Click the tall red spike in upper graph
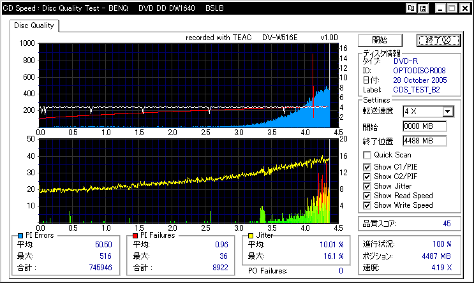Viewport: 474px width, 283px height. (313, 85)
